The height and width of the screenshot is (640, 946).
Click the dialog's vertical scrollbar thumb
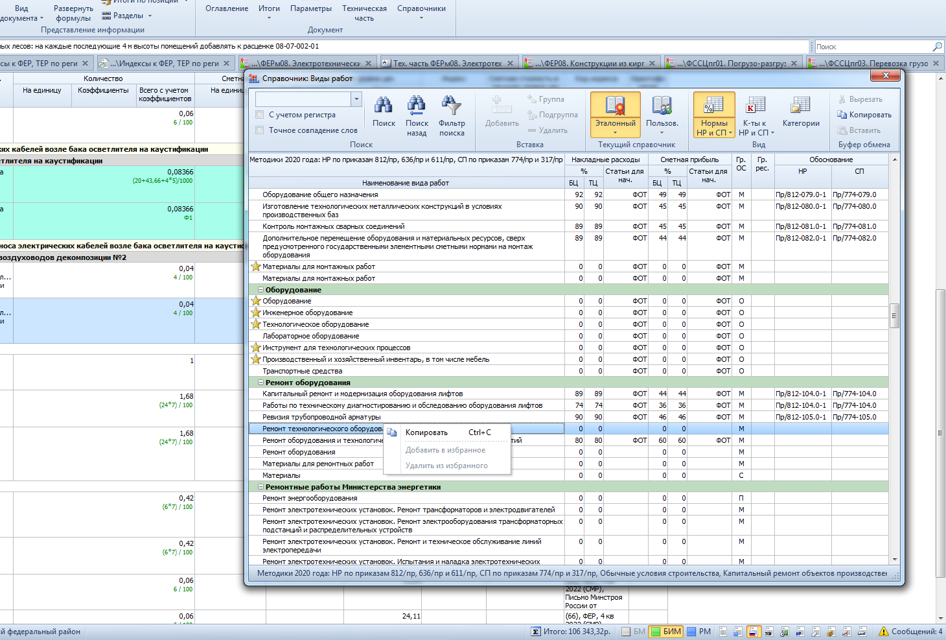pyautogui.click(x=894, y=316)
